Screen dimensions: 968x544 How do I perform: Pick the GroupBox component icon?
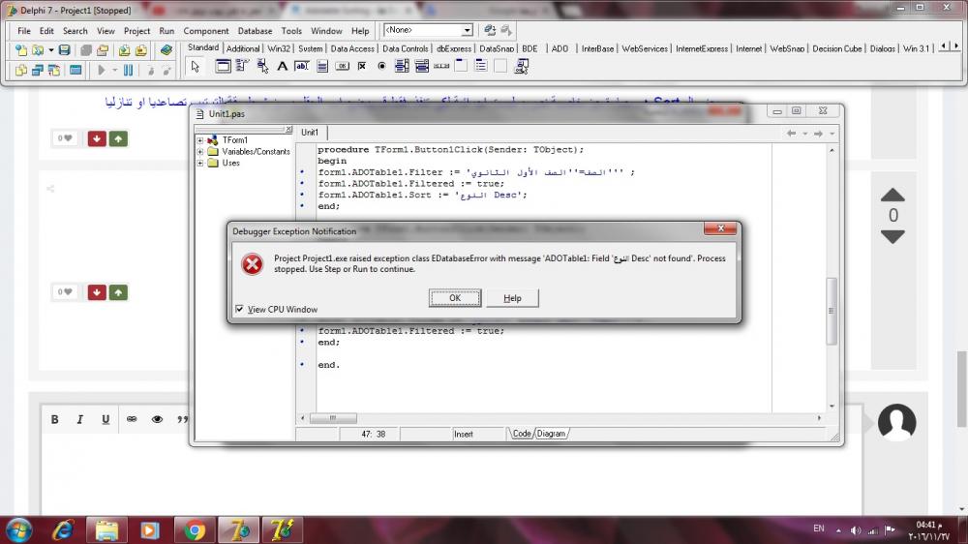461,66
